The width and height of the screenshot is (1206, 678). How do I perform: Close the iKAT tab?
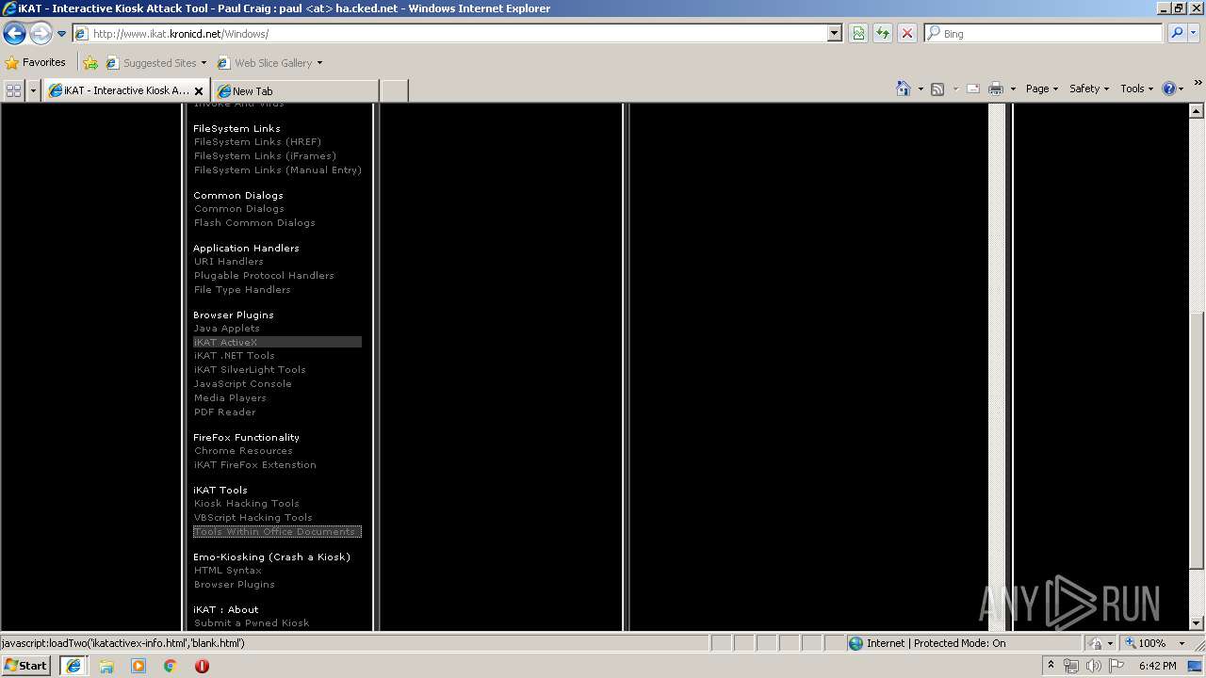199,91
